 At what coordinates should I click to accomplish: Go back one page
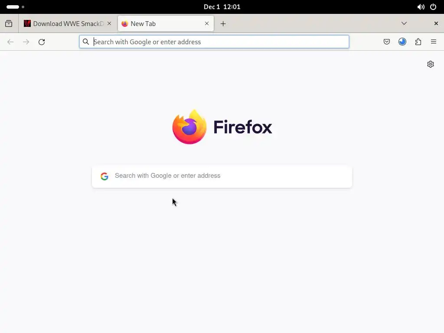click(10, 42)
